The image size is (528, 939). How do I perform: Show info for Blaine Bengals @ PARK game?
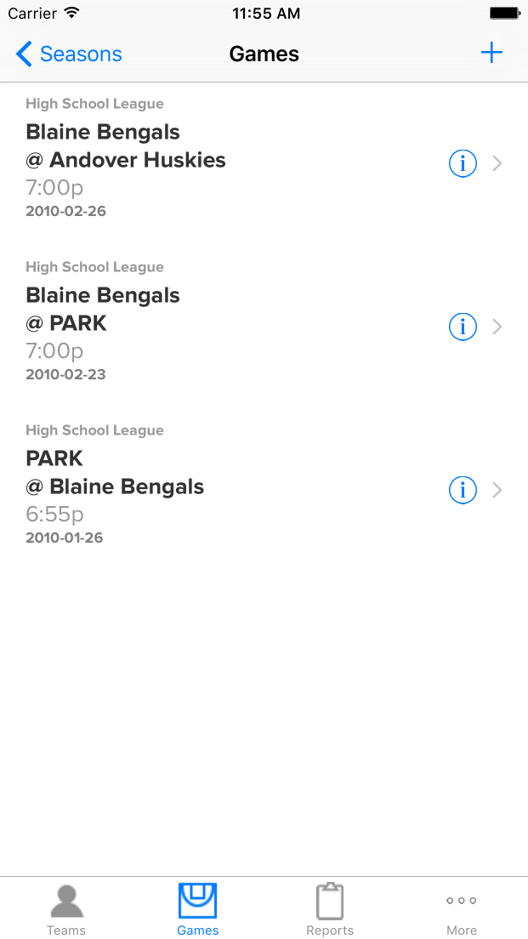[x=463, y=327]
